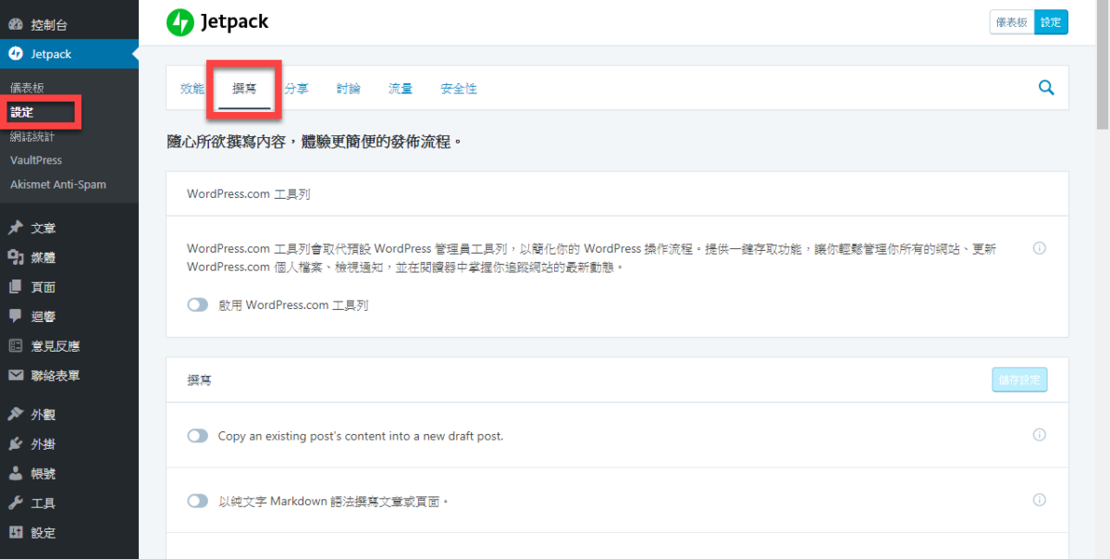Click the 迴響 comments bubble icon
Viewport: 1110px width, 559px height.
(x=16, y=317)
